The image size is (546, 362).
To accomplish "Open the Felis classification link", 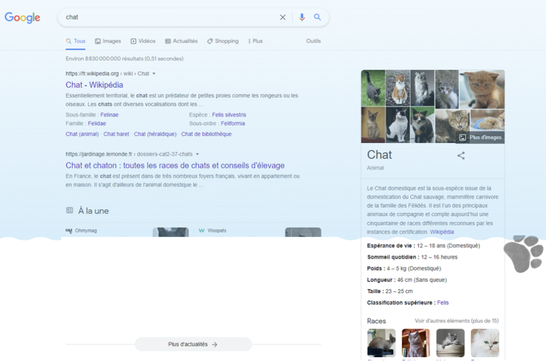I will [x=443, y=303].
